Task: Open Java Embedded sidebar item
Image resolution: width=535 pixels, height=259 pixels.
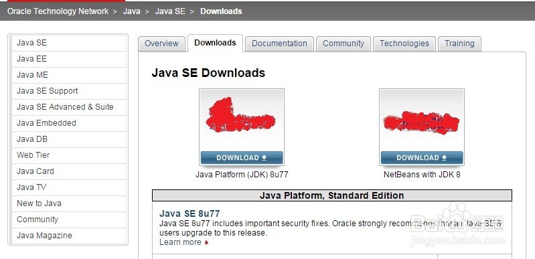Action: 69,123
